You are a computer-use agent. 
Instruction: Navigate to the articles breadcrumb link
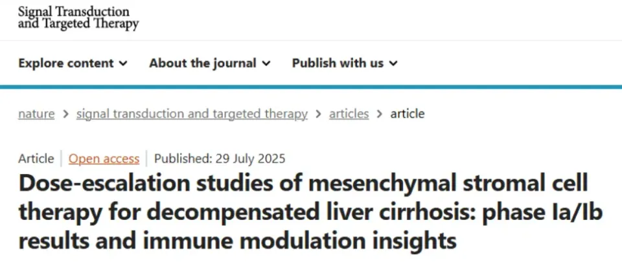coord(349,114)
